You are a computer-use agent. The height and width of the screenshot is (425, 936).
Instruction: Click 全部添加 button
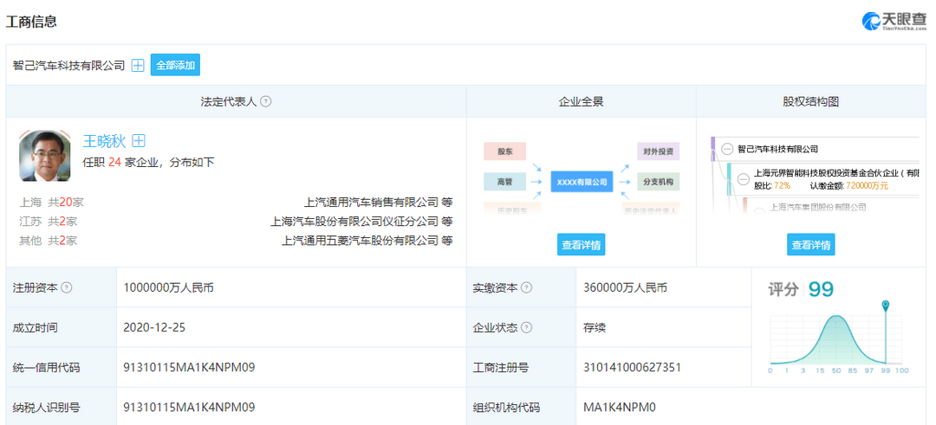[175, 66]
